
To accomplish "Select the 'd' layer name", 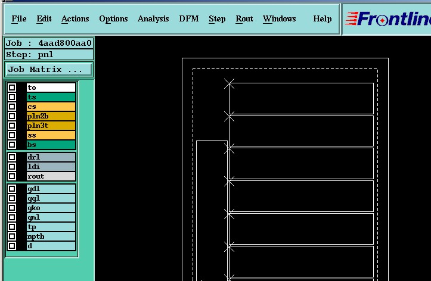I will pos(51,246).
